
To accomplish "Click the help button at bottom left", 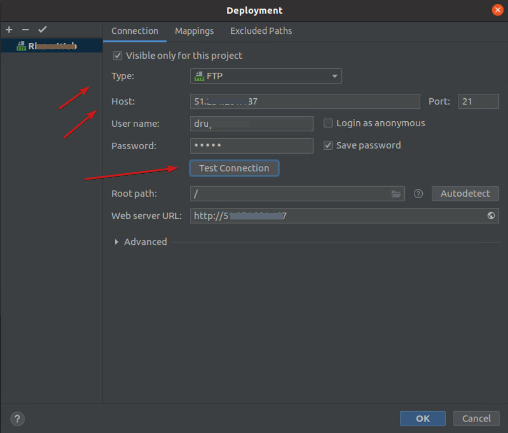I will point(17,419).
